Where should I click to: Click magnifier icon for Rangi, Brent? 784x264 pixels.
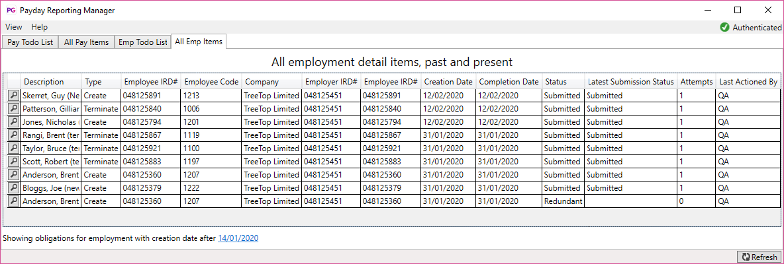tap(13, 135)
